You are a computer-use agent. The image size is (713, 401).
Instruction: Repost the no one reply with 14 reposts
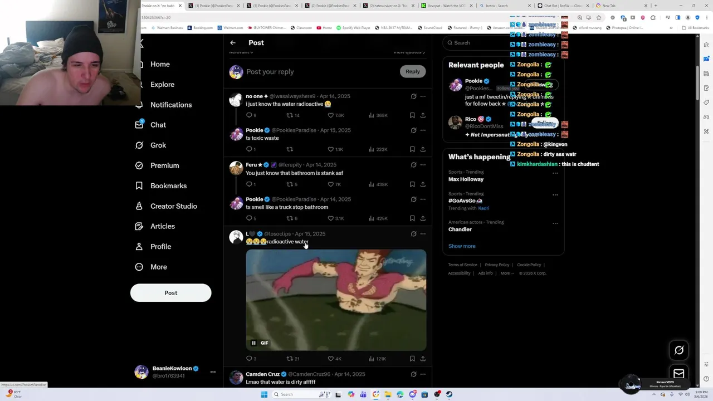pos(293,115)
